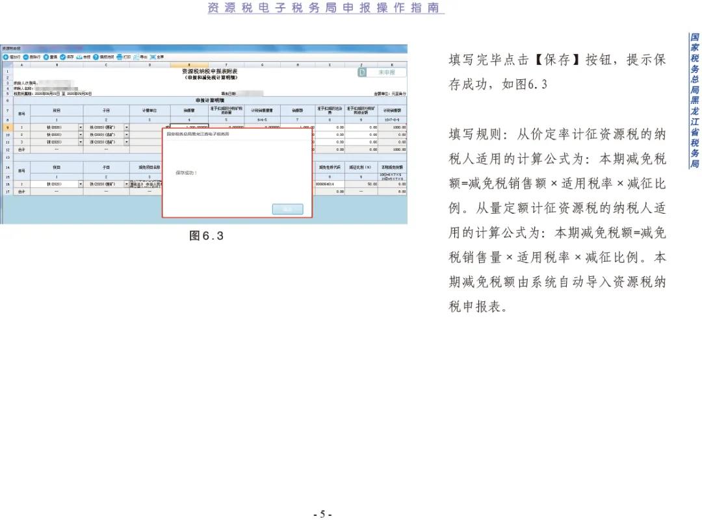
Task: Open 税目 dropdown in spreadsheet row 16
Action: click(x=81, y=184)
